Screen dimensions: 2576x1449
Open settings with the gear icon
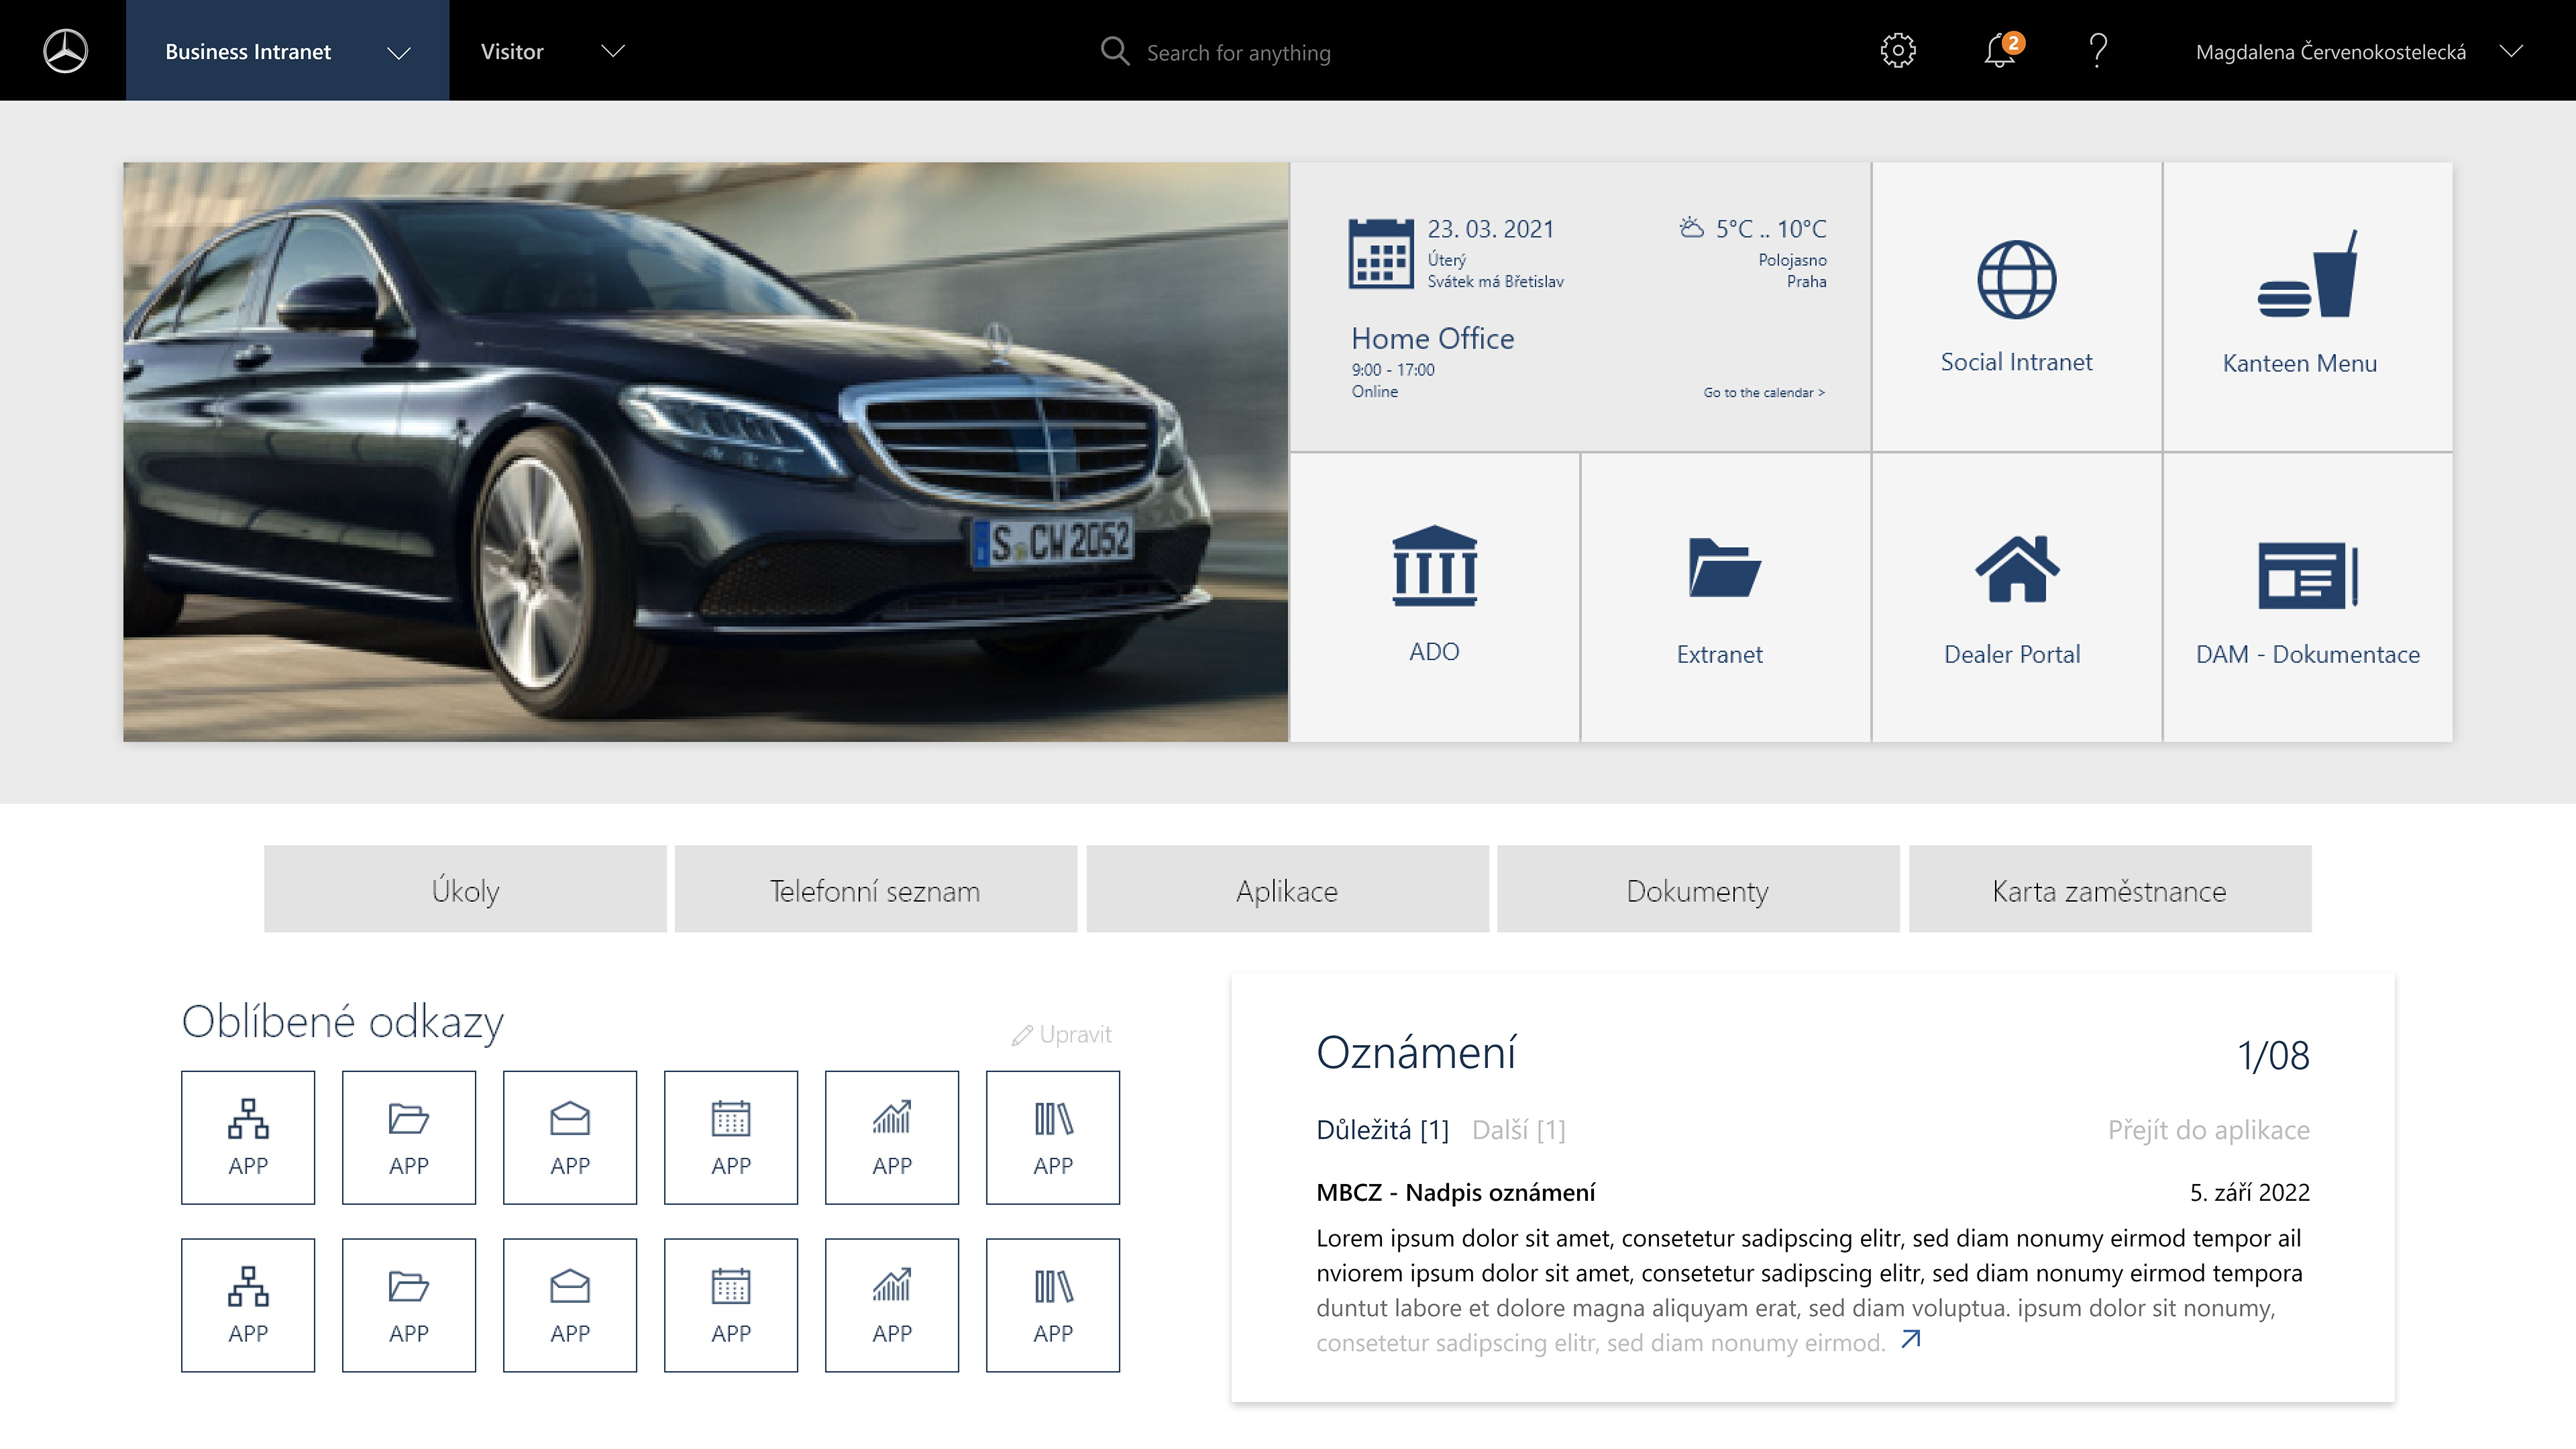pos(1899,50)
